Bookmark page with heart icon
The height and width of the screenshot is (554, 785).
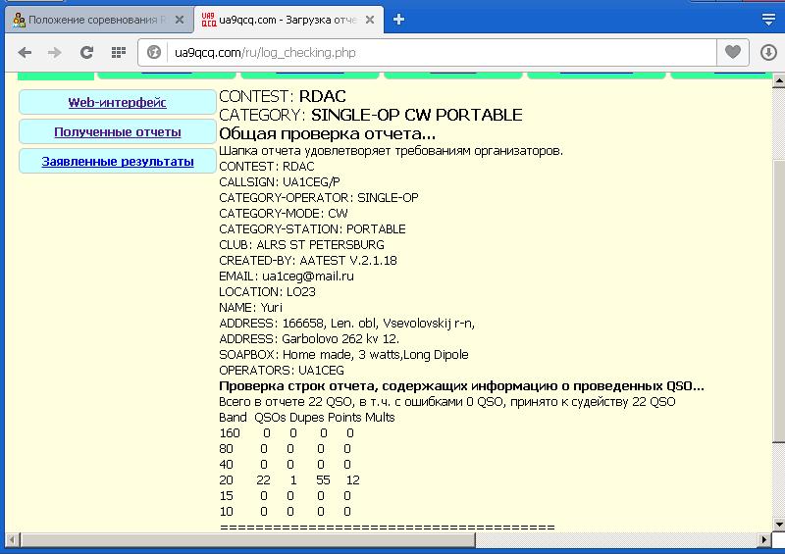point(733,52)
